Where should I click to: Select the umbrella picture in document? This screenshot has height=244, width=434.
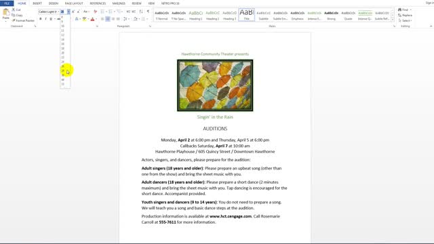click(215, 85)
